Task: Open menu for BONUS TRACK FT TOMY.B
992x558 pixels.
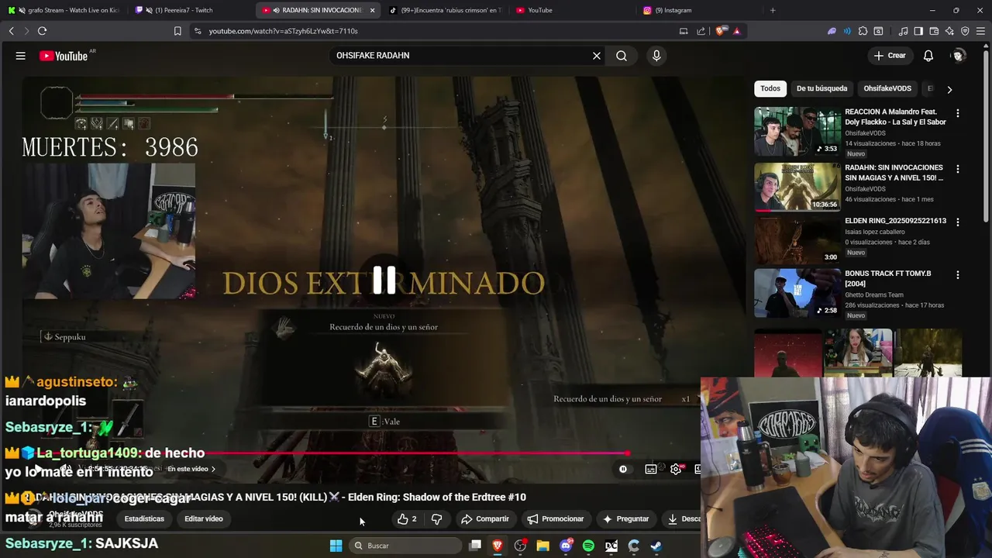Action: click(958, 275)
